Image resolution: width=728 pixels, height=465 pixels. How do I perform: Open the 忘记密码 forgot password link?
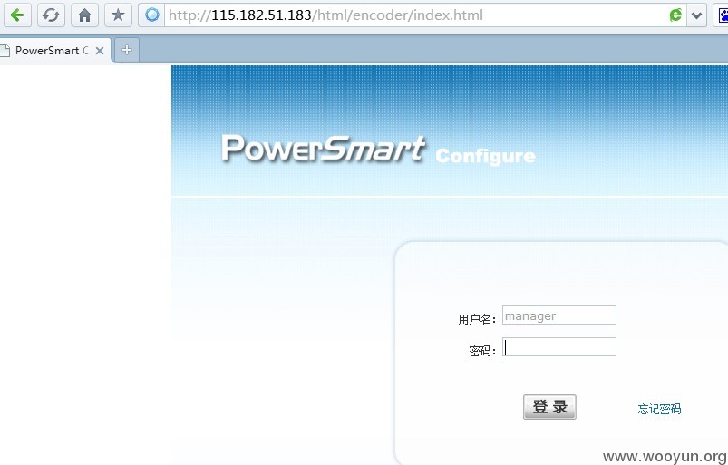[x=659, y=409]
